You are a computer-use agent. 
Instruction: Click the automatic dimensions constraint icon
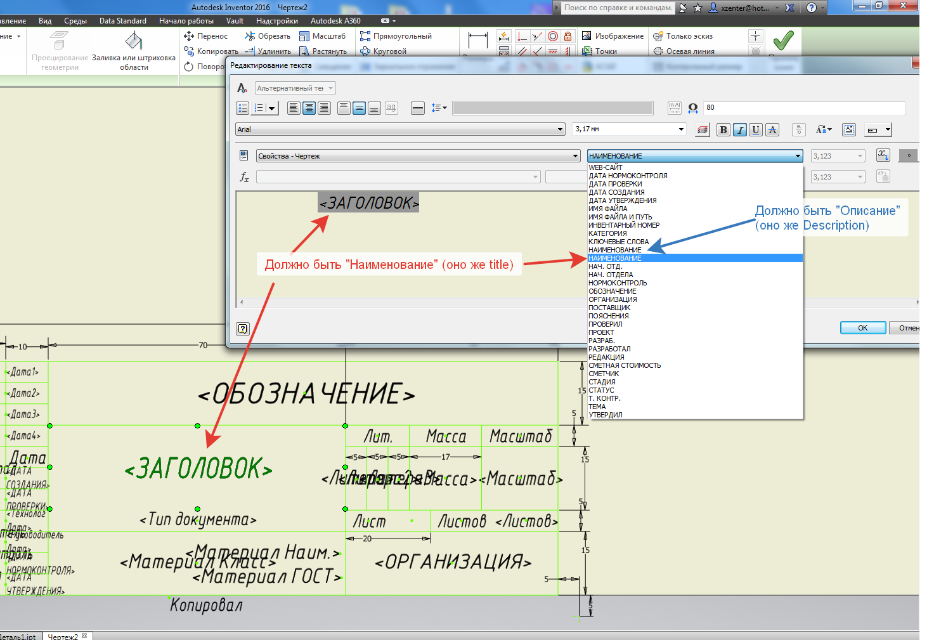click(504, 36)
